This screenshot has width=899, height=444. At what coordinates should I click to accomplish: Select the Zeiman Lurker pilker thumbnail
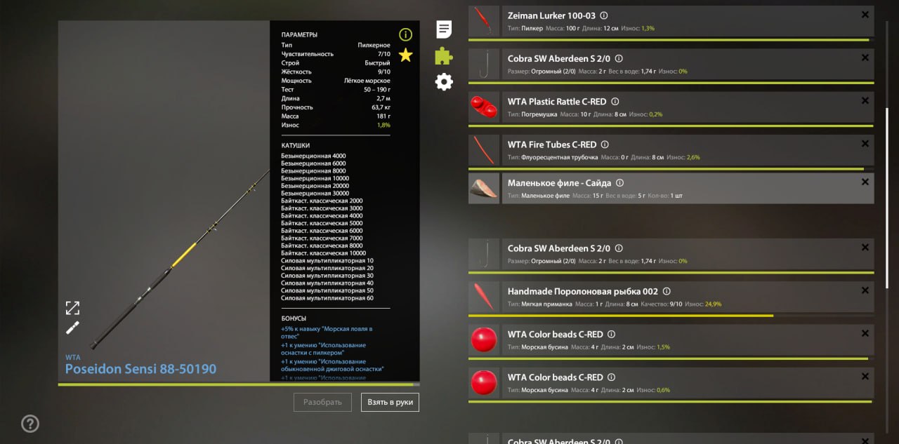coord(484,21)
